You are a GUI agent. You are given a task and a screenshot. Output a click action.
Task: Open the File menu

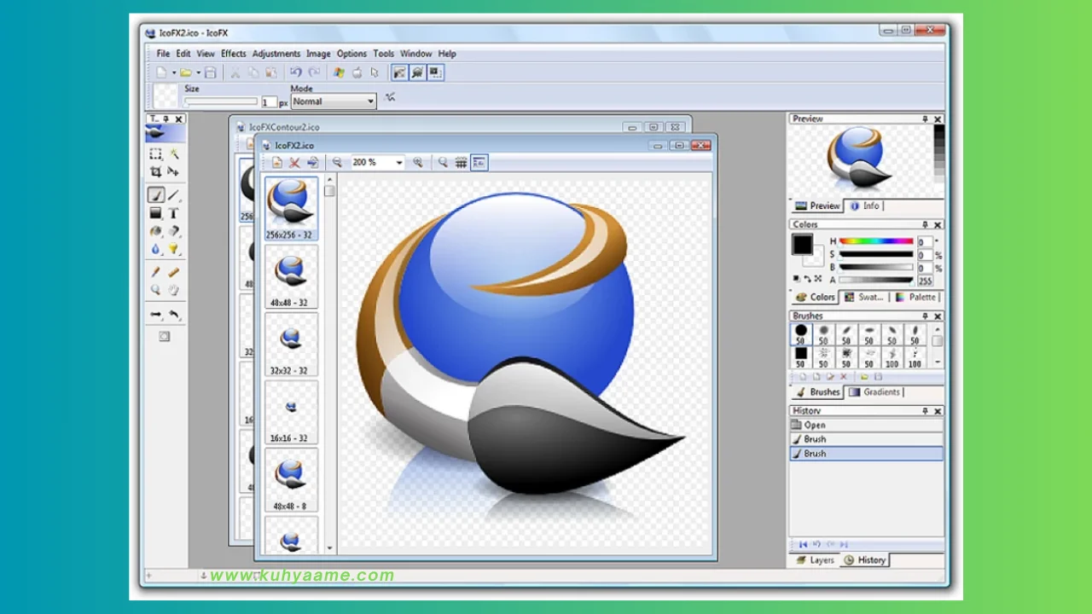pyautogui.click(x=163, y=53)
